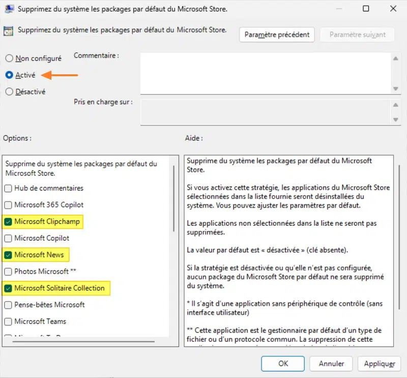
Task: Click the "Appliquer" button
Action: click(x=379, y=364)
